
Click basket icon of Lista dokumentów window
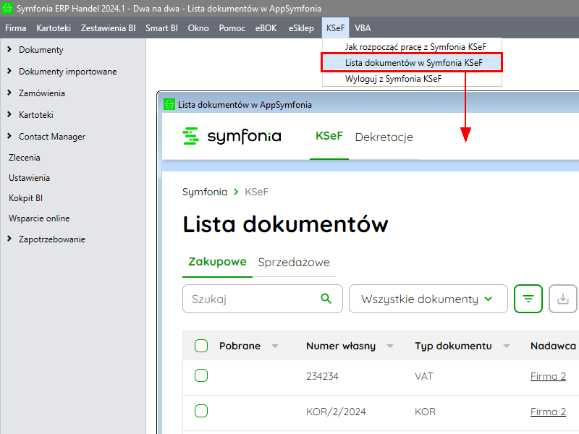(169, 104)
